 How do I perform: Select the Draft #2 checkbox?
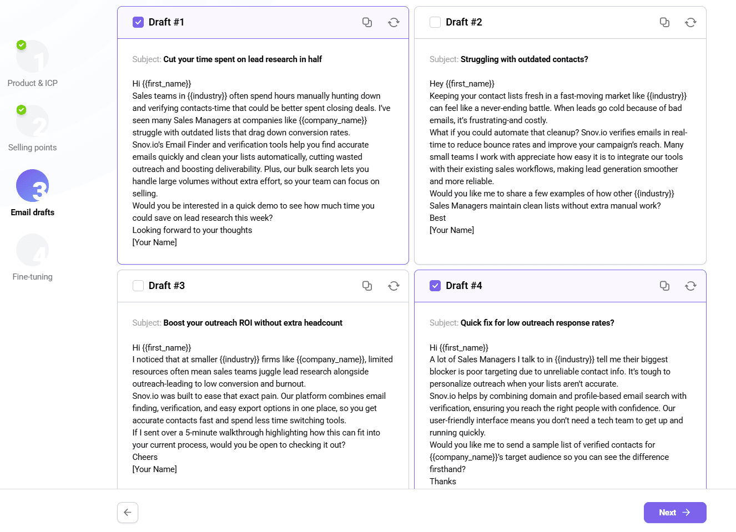(435, 22)
